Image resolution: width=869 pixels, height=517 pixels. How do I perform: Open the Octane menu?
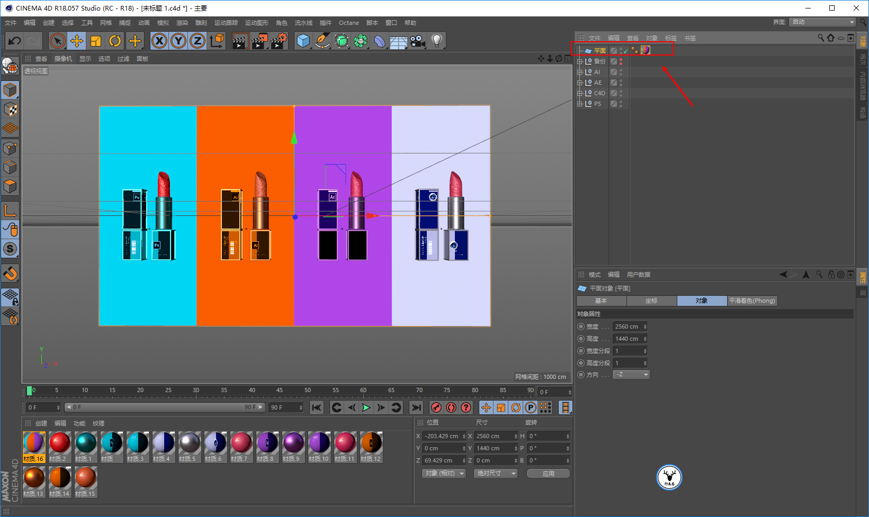pyautogui.click(x=349, y=23)
